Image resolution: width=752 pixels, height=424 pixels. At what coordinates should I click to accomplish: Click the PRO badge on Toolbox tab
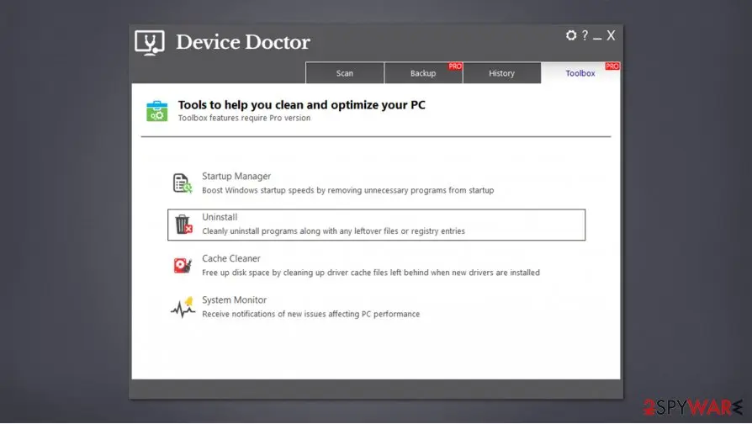tap(612, 66)
